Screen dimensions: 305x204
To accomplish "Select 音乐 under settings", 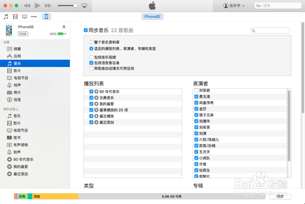I will coord(35,63).
